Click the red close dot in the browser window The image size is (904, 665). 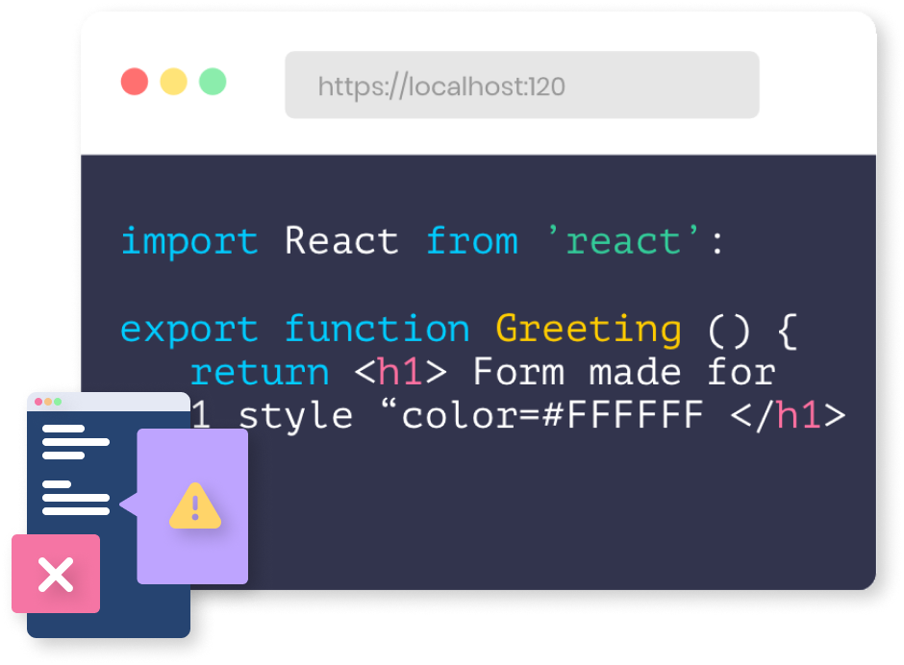click(x=135, y=82)
